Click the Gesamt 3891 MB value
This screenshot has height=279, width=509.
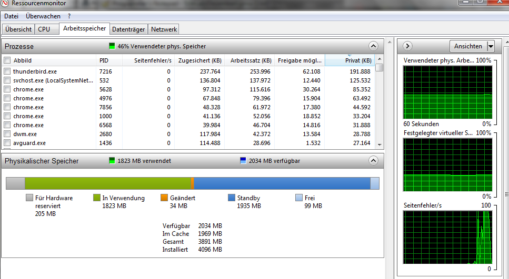pyautogui.click(x=210, y=241)
